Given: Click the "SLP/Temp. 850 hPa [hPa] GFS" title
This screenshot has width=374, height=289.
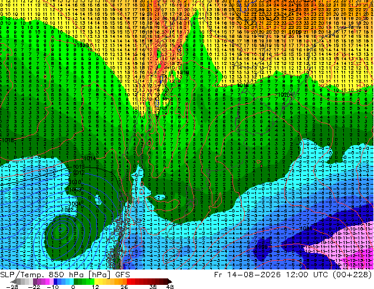Looking at the screenshot, I should point(65,275).
